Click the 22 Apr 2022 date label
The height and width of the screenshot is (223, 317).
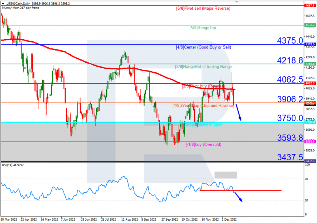(29, 219)
